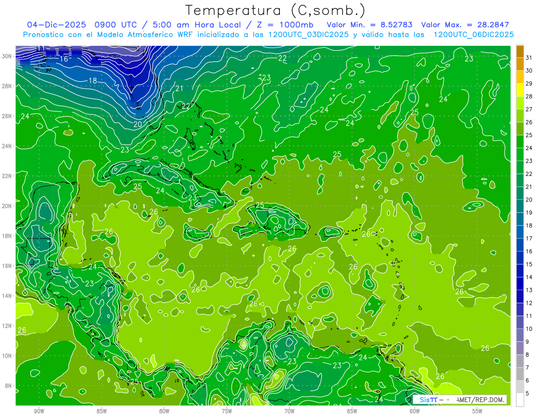Click the 30N latitude axis label
Screen dimensions: 541x417
(7, 56)
